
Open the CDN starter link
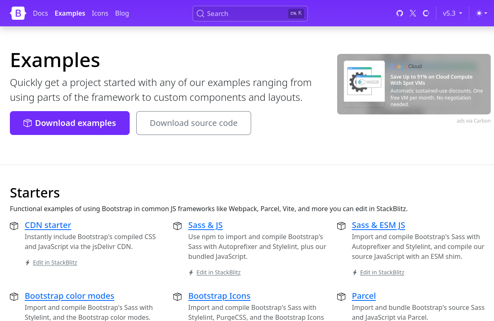[48, 225]
